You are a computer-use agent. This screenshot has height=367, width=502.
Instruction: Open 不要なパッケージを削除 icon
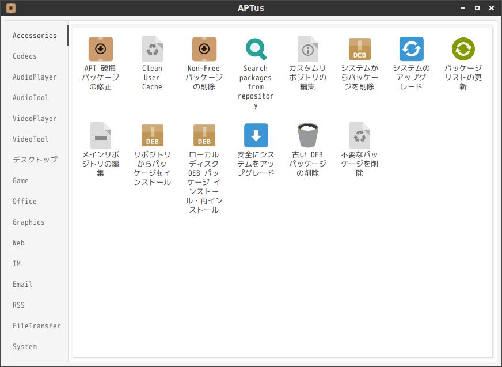coord(360,135)
